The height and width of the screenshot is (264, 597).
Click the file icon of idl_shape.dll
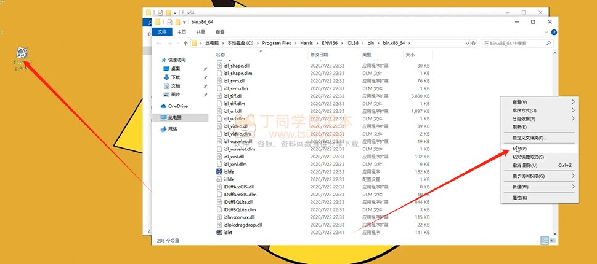coord(219,66)
